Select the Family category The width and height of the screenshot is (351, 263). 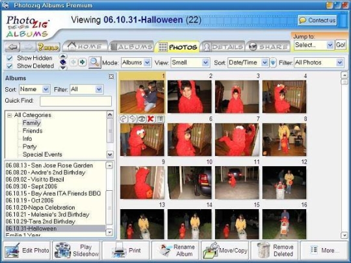(32, 123)
